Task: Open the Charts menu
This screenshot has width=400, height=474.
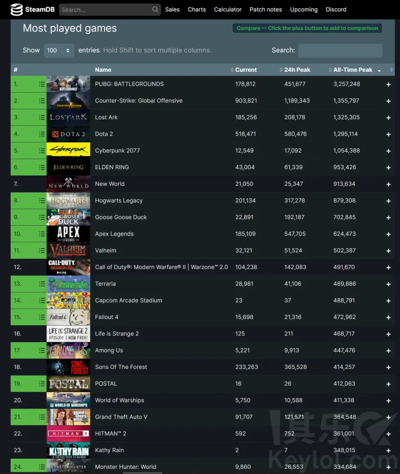Action: coord(197,9)
